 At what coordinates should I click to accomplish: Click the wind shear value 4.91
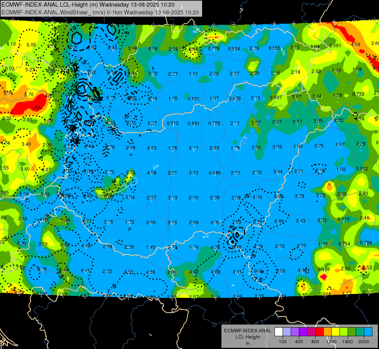129,272
